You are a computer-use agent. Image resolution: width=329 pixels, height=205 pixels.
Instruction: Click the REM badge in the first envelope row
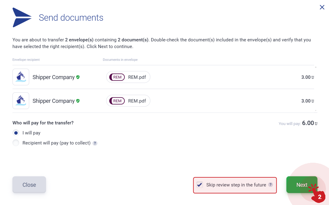pyautogui.click(x=117, y=77)
